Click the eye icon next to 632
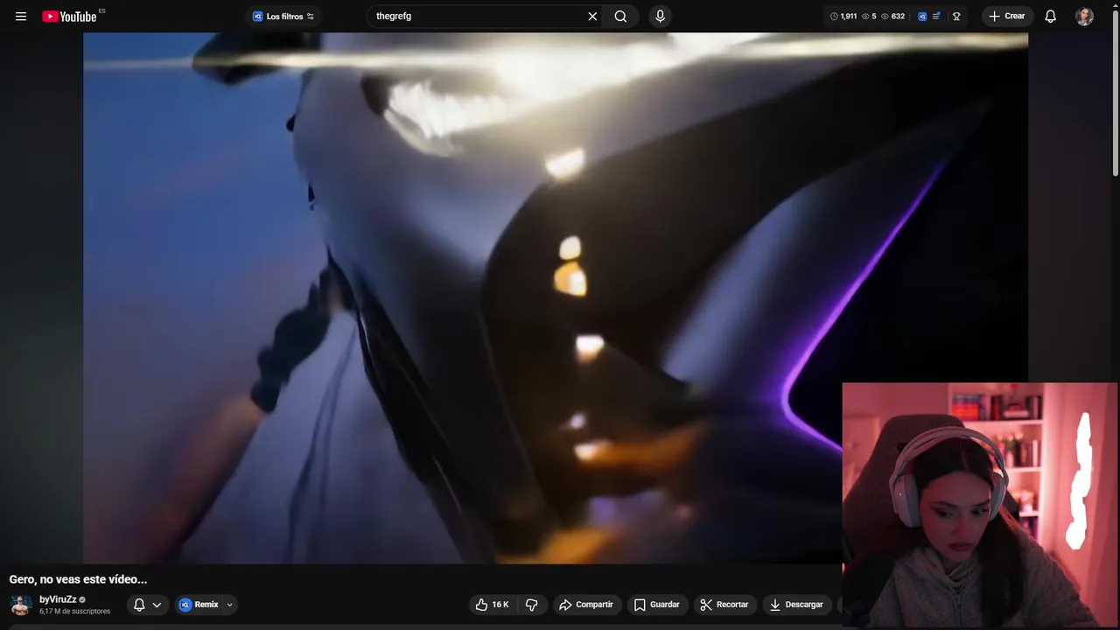Image resolution: width=1120 pixels, height=630 pixels. (x=885, y=16)
